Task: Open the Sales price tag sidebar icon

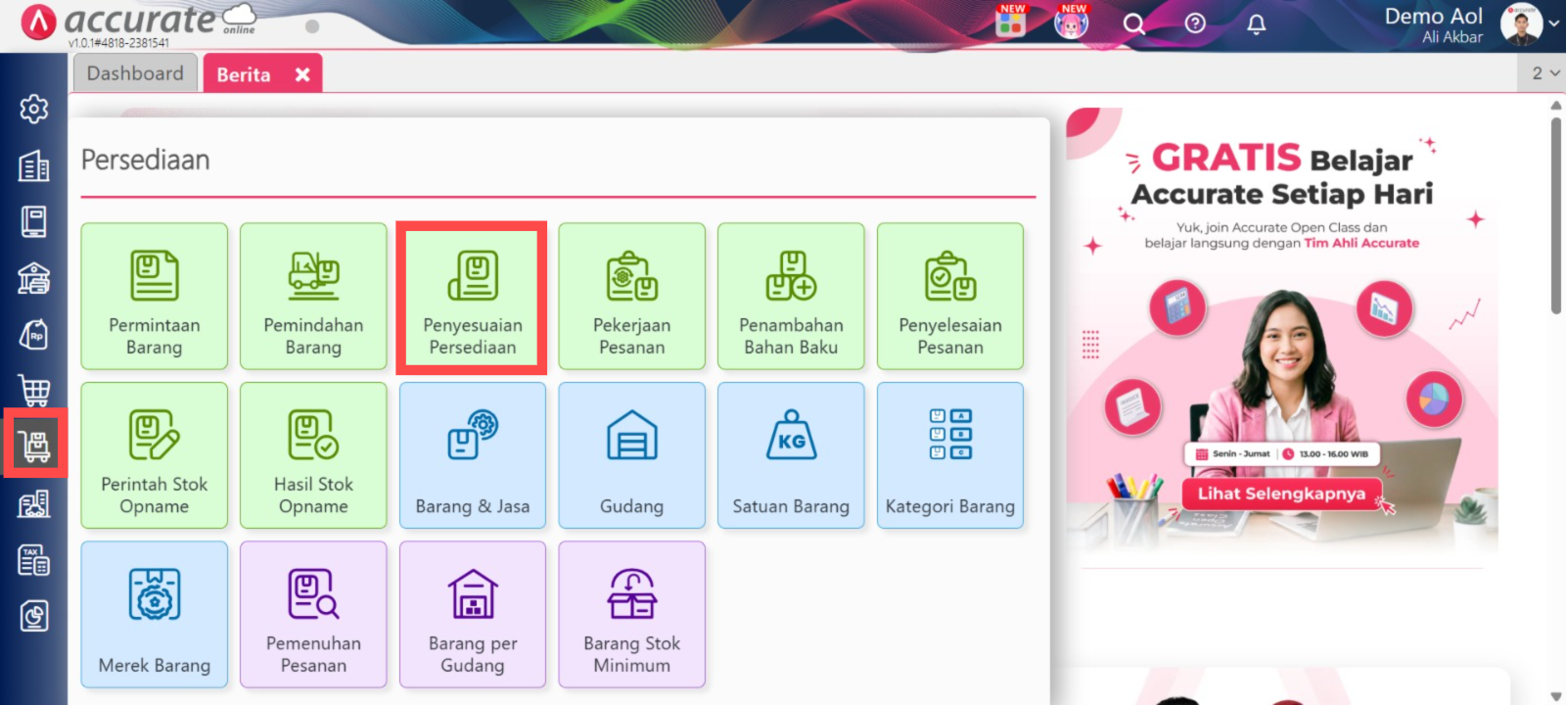Action: [x=34, y=334]
